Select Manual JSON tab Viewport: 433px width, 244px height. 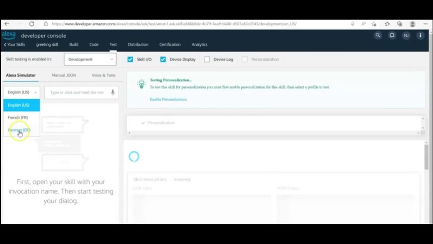click(64, 75)
